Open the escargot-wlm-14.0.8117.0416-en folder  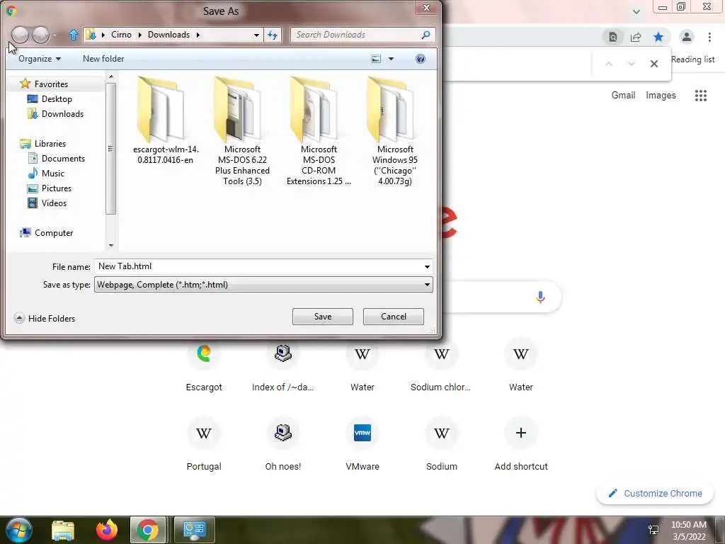click(166, 121)
